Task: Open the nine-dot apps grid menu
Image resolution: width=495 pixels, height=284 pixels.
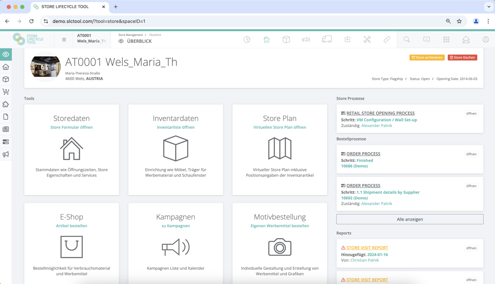Action: (446, 39)
